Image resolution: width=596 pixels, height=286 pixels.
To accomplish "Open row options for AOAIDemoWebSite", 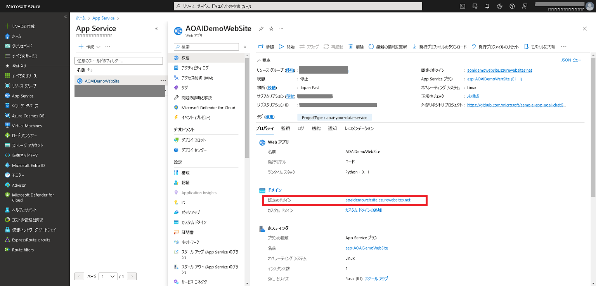I will click(x=163, y=81).
